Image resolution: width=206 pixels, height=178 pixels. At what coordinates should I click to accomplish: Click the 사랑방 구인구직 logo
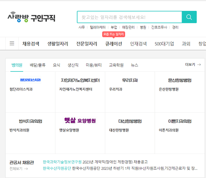tap(31, 17)
